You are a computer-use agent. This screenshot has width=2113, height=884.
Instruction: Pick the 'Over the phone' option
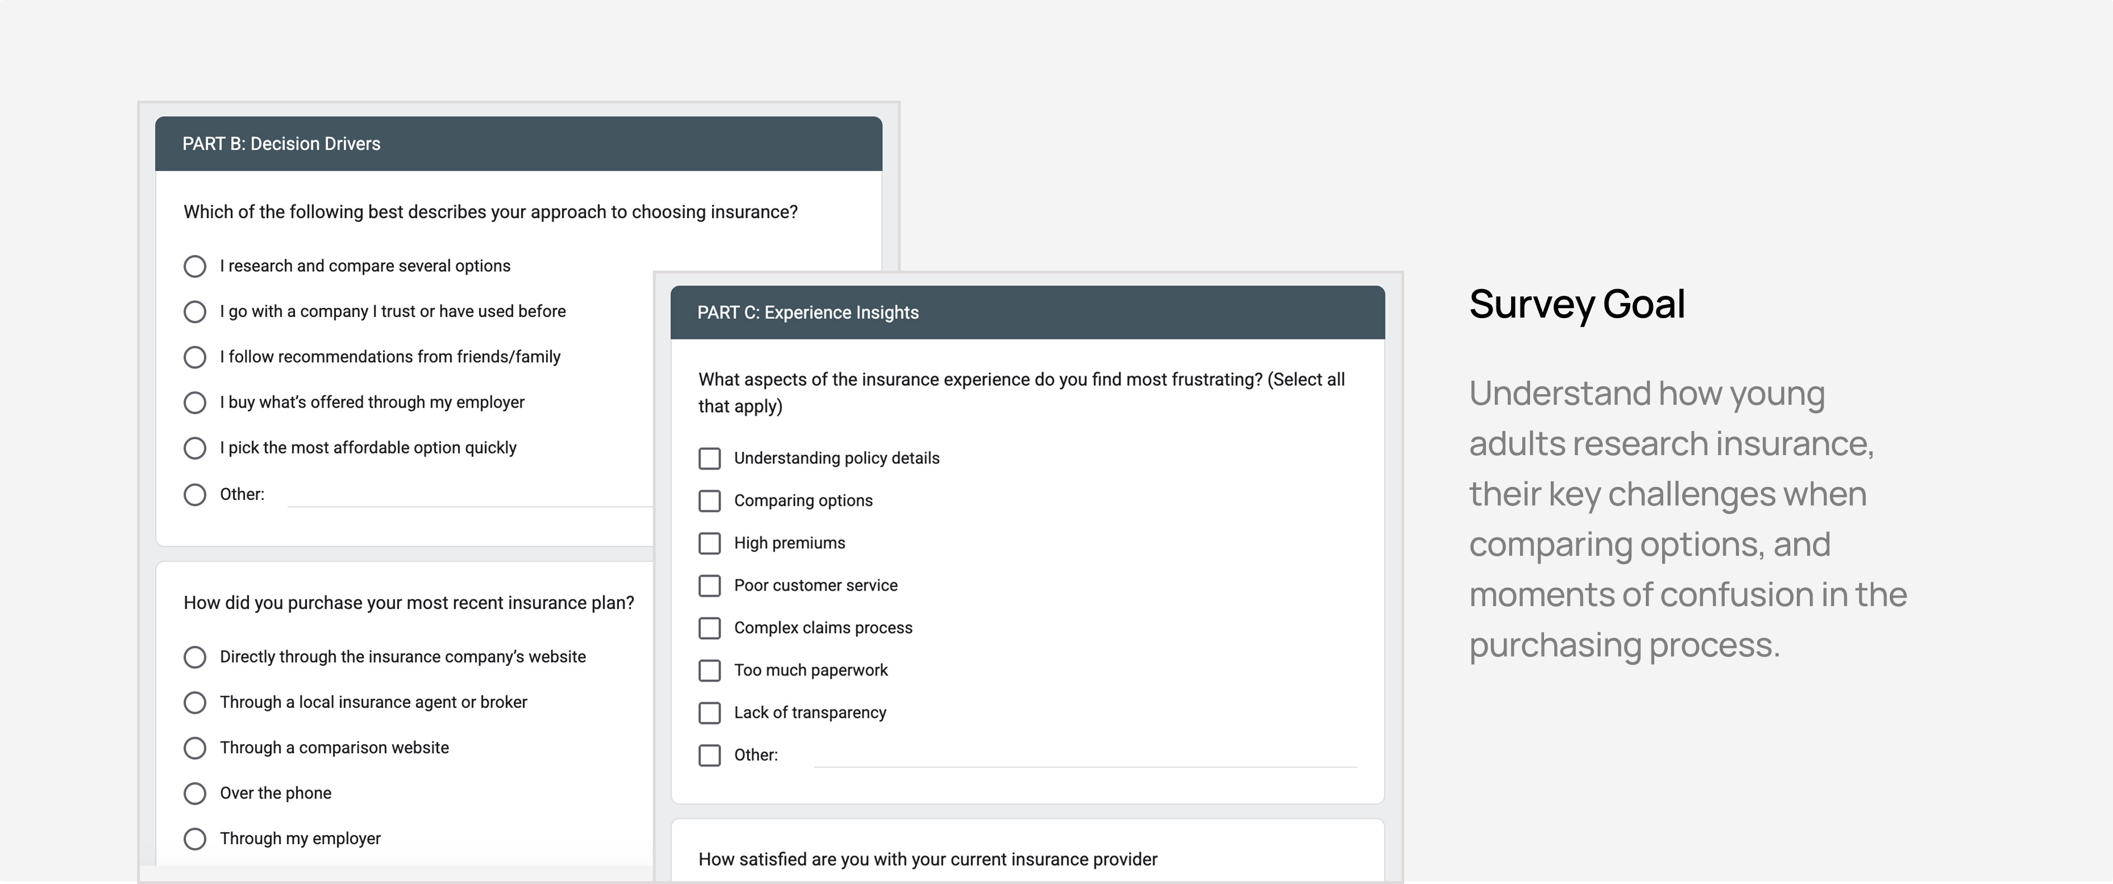[x=194, y=793]
